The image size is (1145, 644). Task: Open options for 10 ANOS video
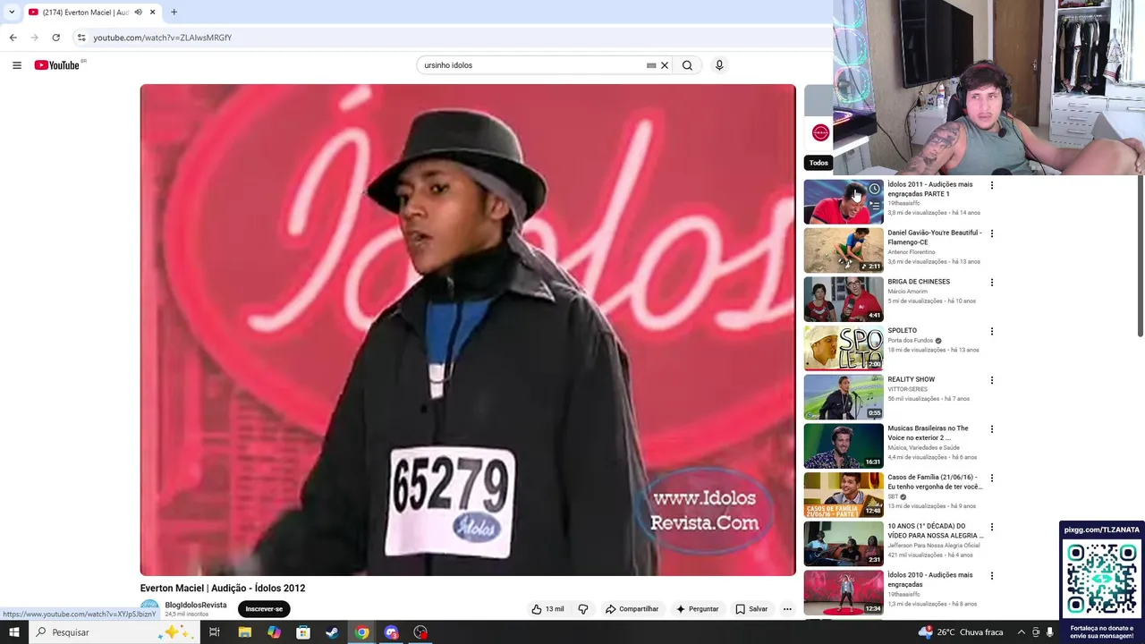(x=991, y=527)
